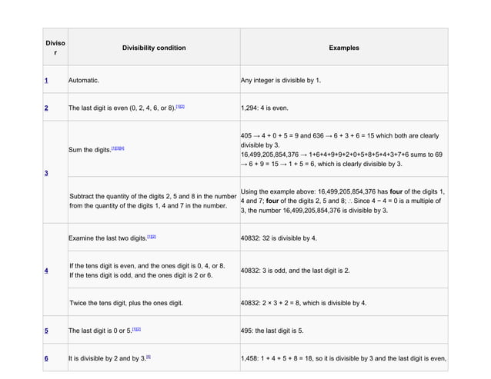
Task: Click the "Divisor" column header
Action: click(x=54, y=48)
